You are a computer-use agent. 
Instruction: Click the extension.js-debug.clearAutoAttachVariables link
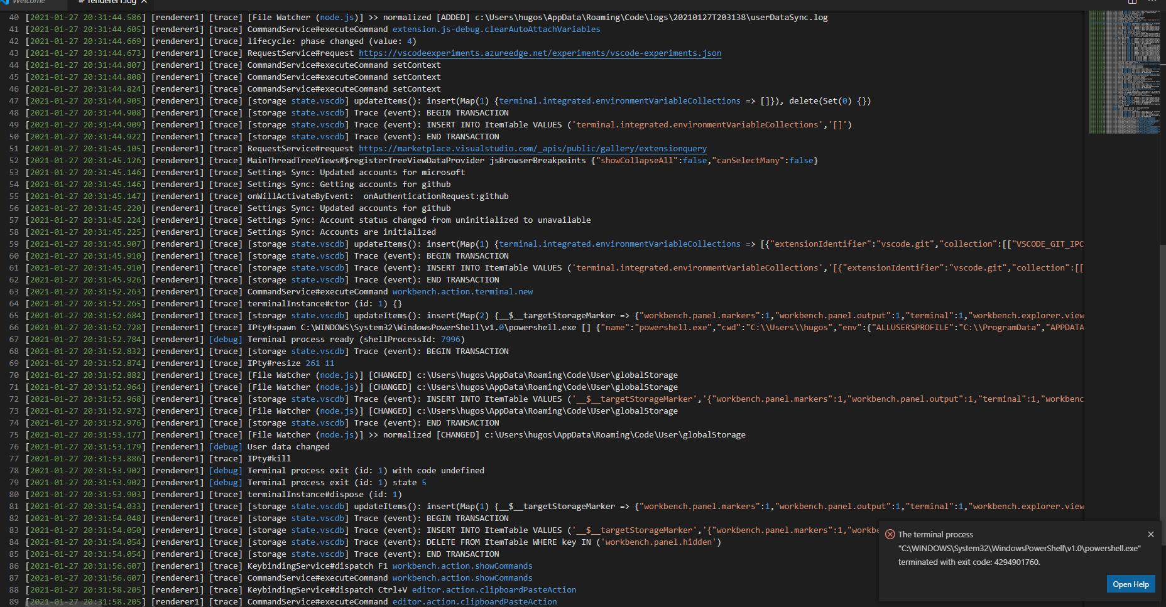pyautogui.click(x=496, y=29)
